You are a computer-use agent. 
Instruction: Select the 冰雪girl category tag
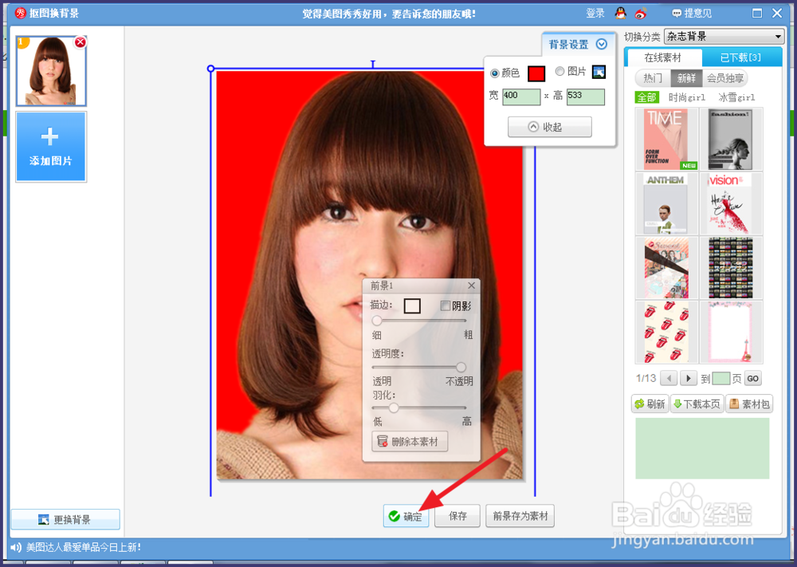click(x=736, y=97)
